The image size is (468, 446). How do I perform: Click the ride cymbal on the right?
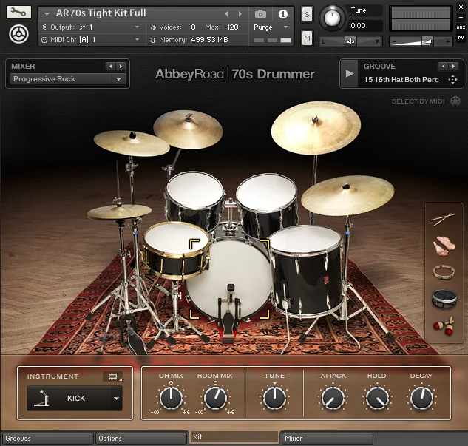point(347,195)
